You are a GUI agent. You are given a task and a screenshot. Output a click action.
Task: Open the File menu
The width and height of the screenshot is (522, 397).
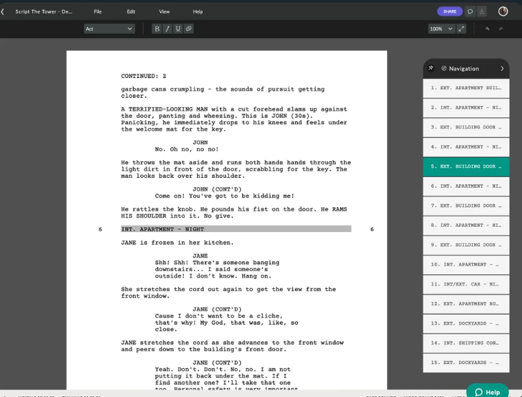coord(97,11)
